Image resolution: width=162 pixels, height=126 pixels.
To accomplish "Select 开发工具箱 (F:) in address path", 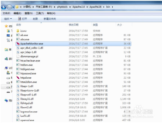I will point(44,7).
